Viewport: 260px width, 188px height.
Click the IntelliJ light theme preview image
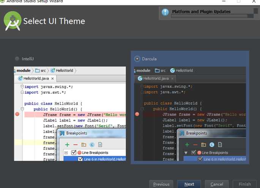point(70,113)
